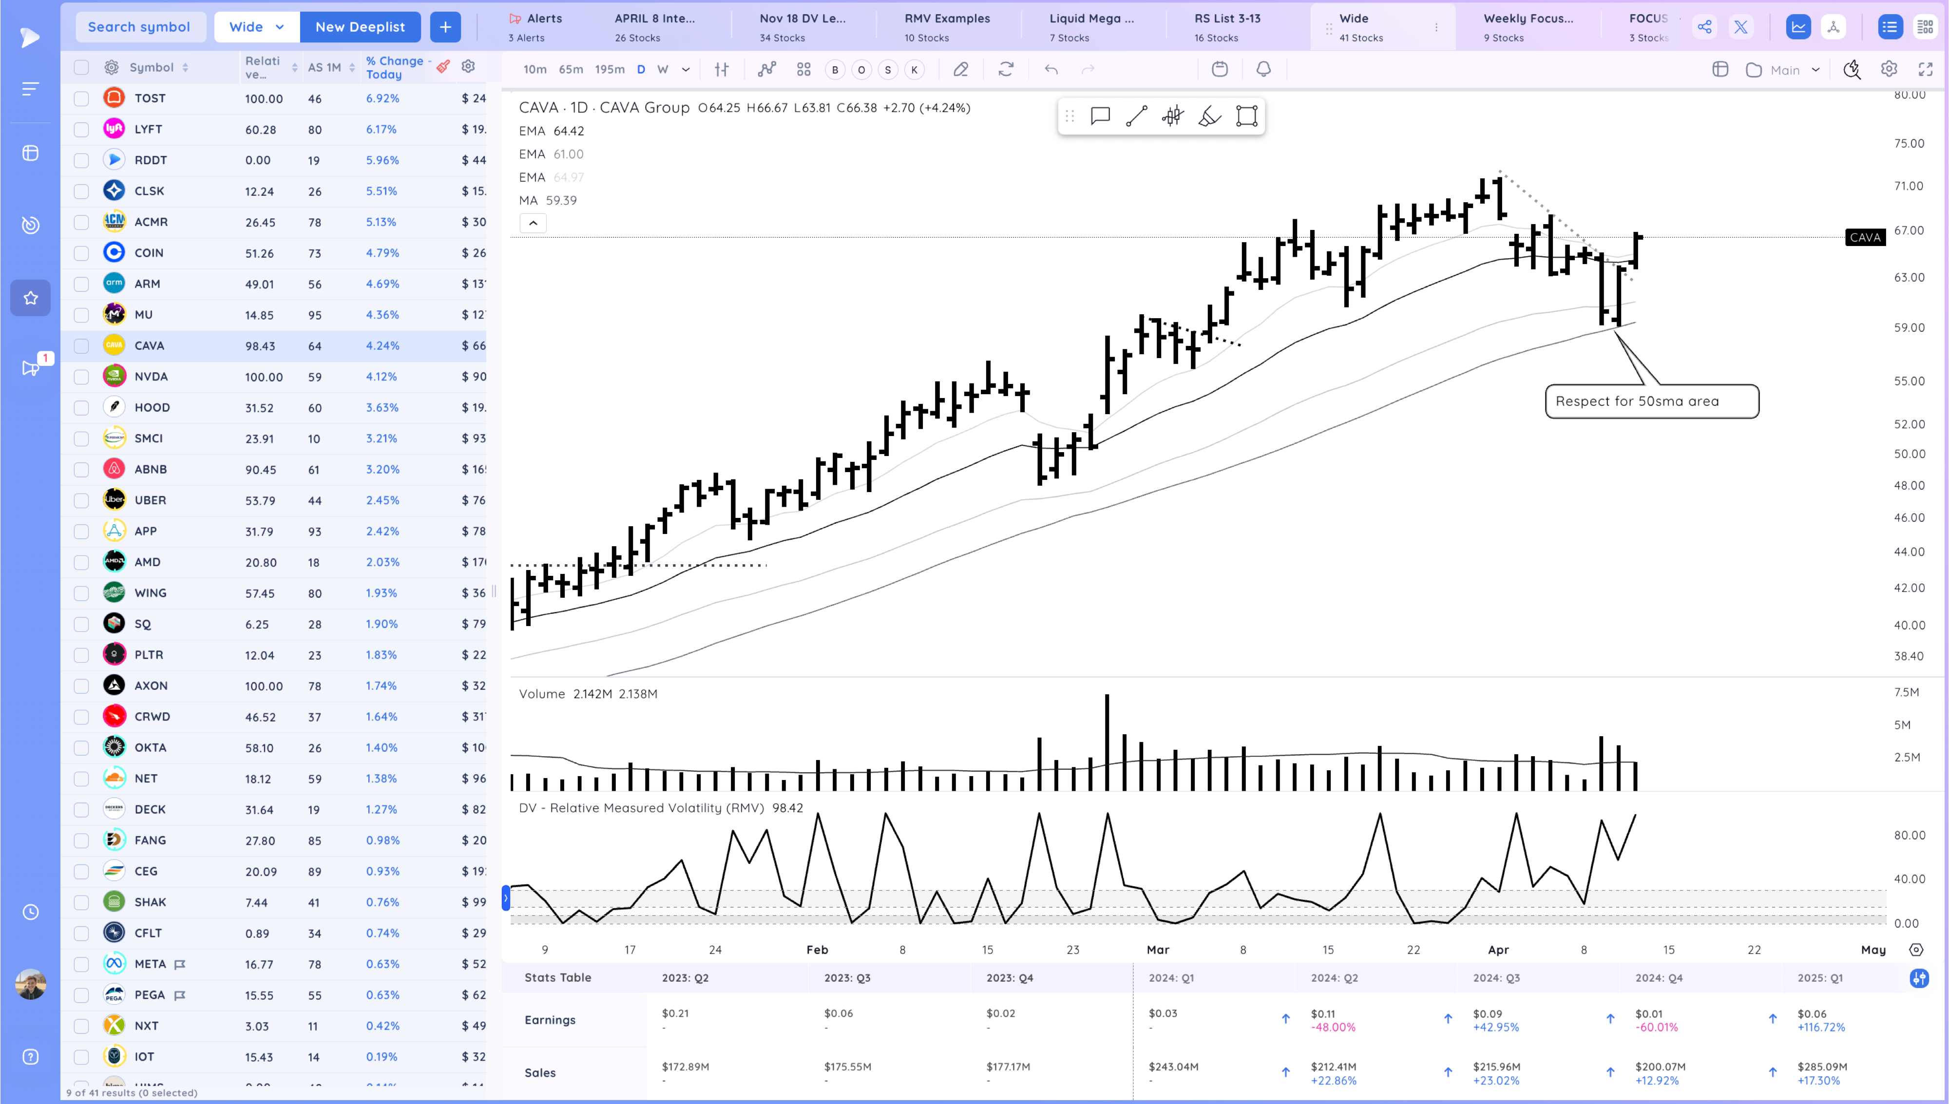This screenshot has height=1104, width=1949.
Task: Click the New Deeplist button
Action: tap(360, 27)
